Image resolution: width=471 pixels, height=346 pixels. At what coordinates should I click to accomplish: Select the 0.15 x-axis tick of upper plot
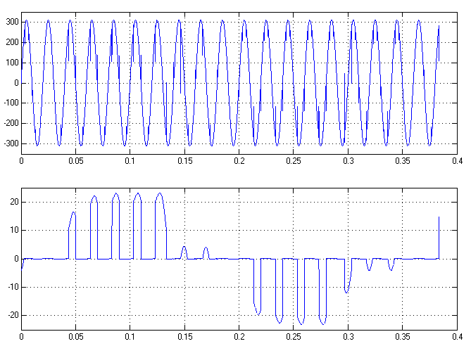click(x=184, y=161)
